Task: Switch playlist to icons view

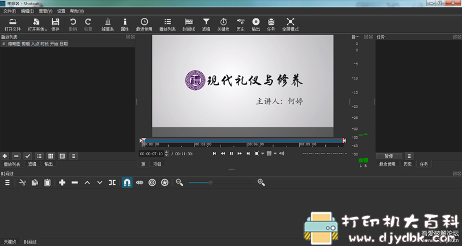Action: point(62,156)
